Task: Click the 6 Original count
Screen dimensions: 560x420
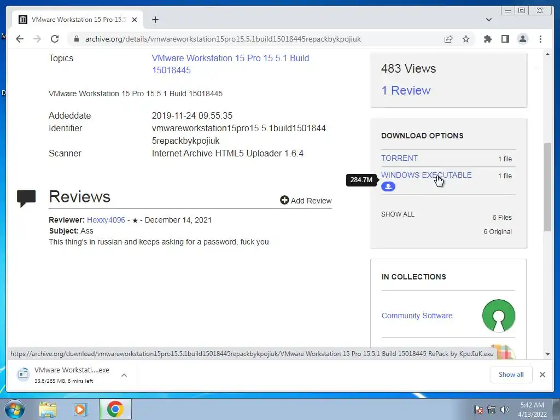Action: [498, 232]
